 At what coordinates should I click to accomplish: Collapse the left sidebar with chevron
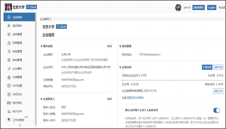click(20, 126)
